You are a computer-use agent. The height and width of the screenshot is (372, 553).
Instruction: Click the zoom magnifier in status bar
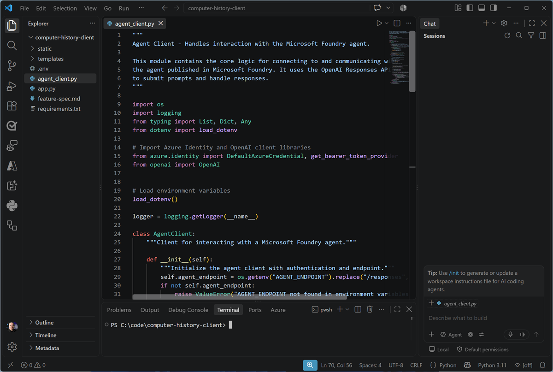point(310,365)
